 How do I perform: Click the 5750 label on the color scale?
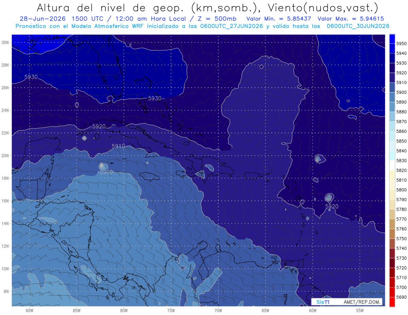point(402,239)
